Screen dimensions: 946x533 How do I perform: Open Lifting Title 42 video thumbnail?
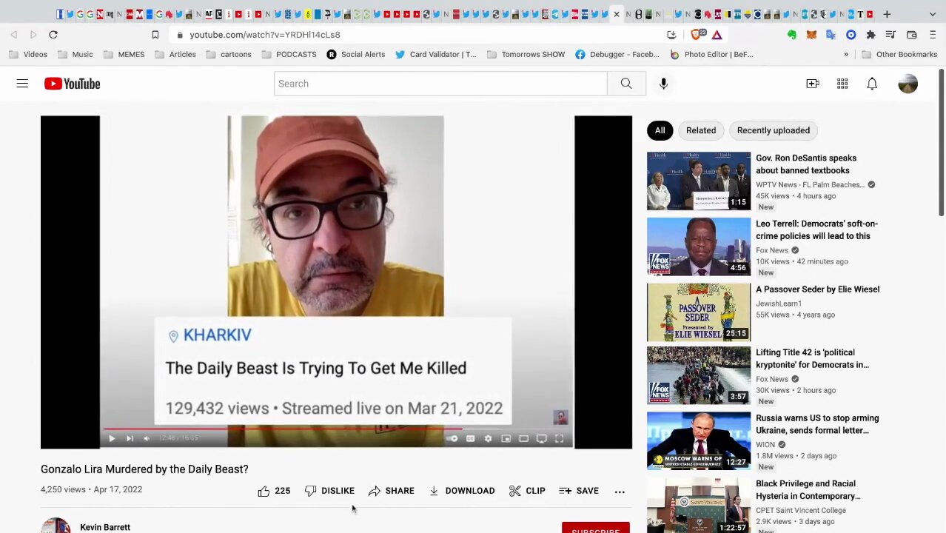[699, 376]
